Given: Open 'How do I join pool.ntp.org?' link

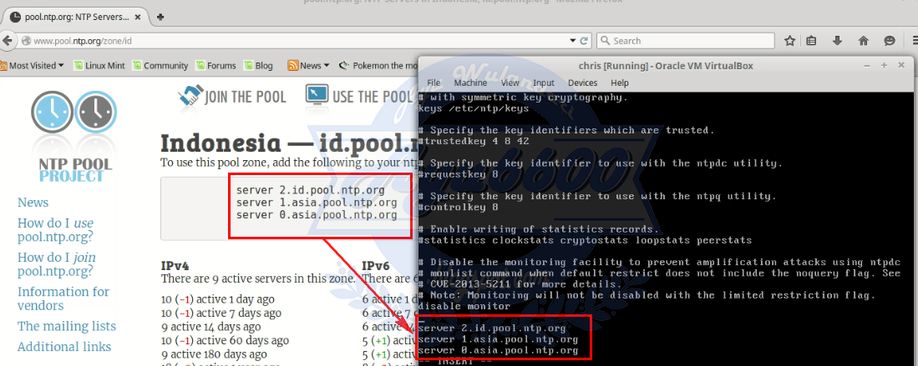Looking at the screenshot, I should 56,264.
